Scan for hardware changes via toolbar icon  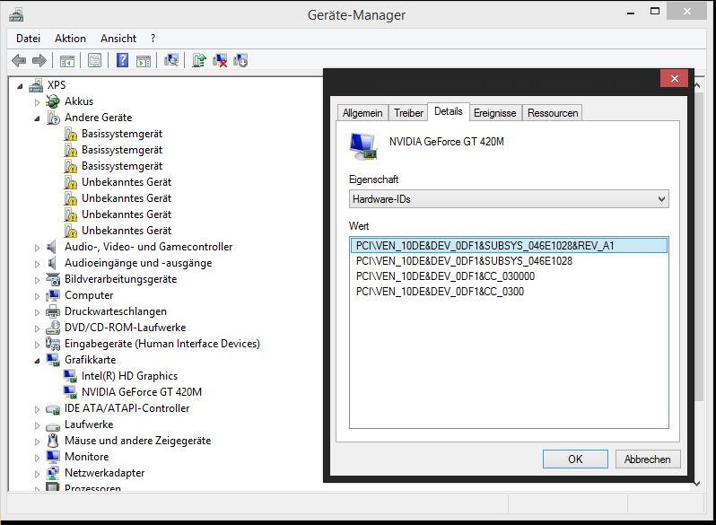click(171, 60)
